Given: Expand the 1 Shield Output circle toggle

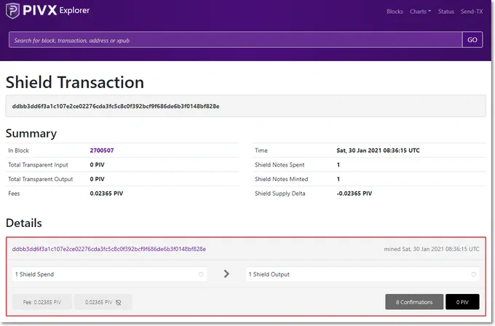Looking at the screenshot, I should [x=474, y=274].
